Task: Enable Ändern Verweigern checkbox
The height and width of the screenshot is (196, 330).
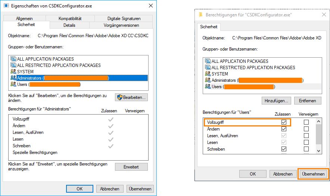Action: (x=306, y=129)
